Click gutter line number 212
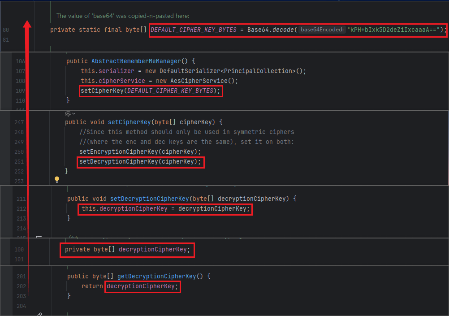Image resolution: width=449 pixels, height=316 pixels. (x=21, y=208)
